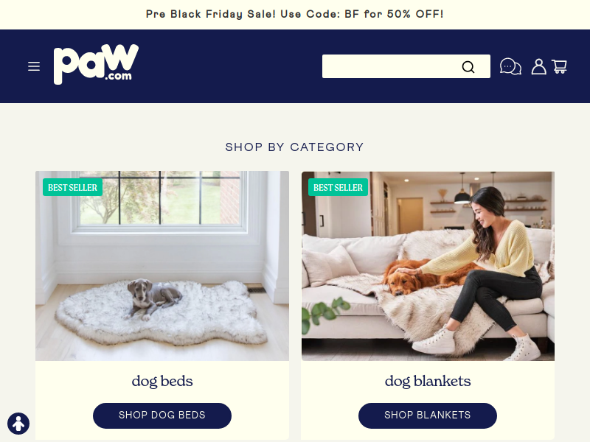Open the woman petting dog image

point(428,266)
